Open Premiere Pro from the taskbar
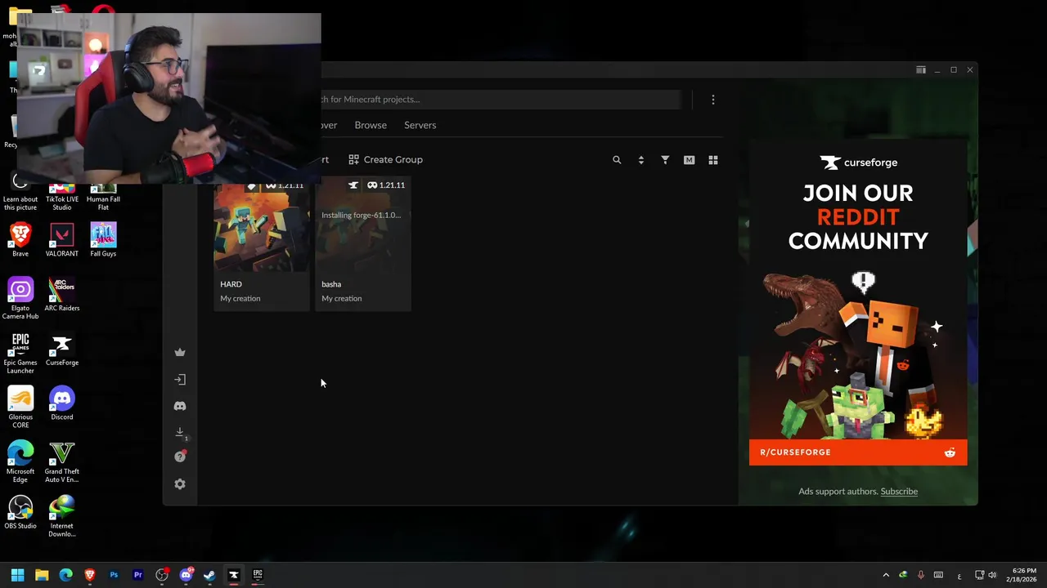Screen dimensions: 1047x588 [x=137, y=575]
